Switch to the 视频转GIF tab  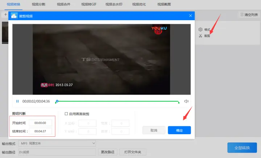tap(89, 4)
